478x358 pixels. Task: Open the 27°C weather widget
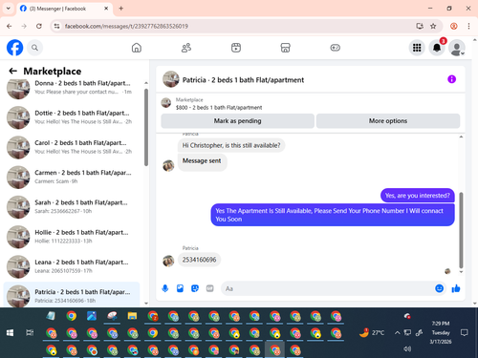tap(372, 333)
